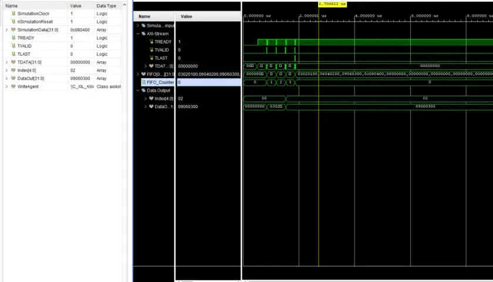Expand TDATA[31:0] in objects list
This screenshot has height=282, width=493.
click(x=6, y=62)
